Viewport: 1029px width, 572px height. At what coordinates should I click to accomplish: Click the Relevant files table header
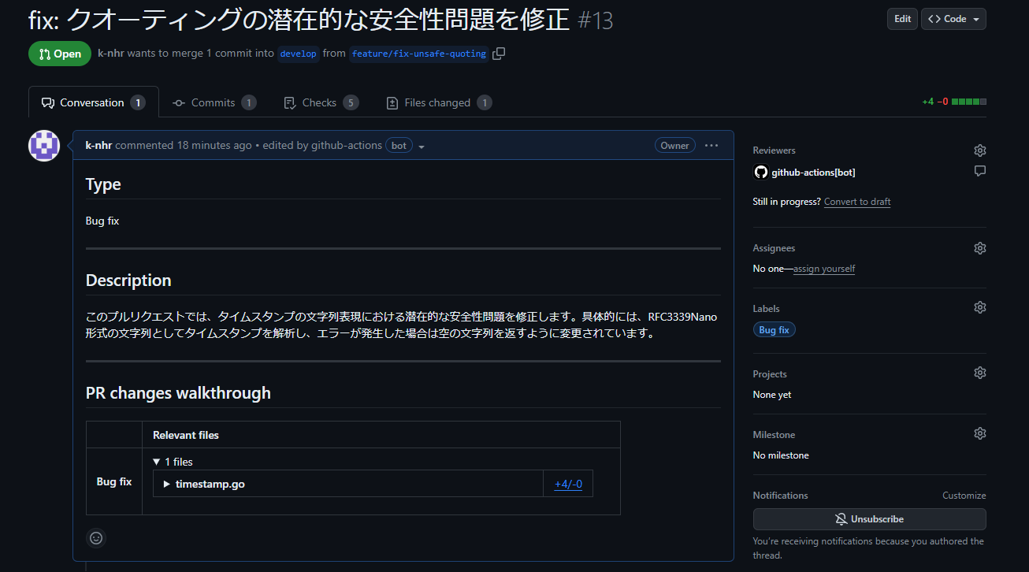click(186, 435)
